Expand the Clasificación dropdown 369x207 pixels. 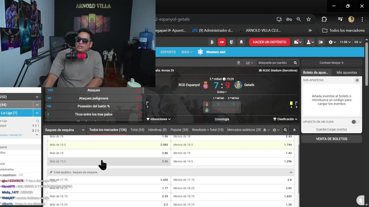(x=285, y=119)
